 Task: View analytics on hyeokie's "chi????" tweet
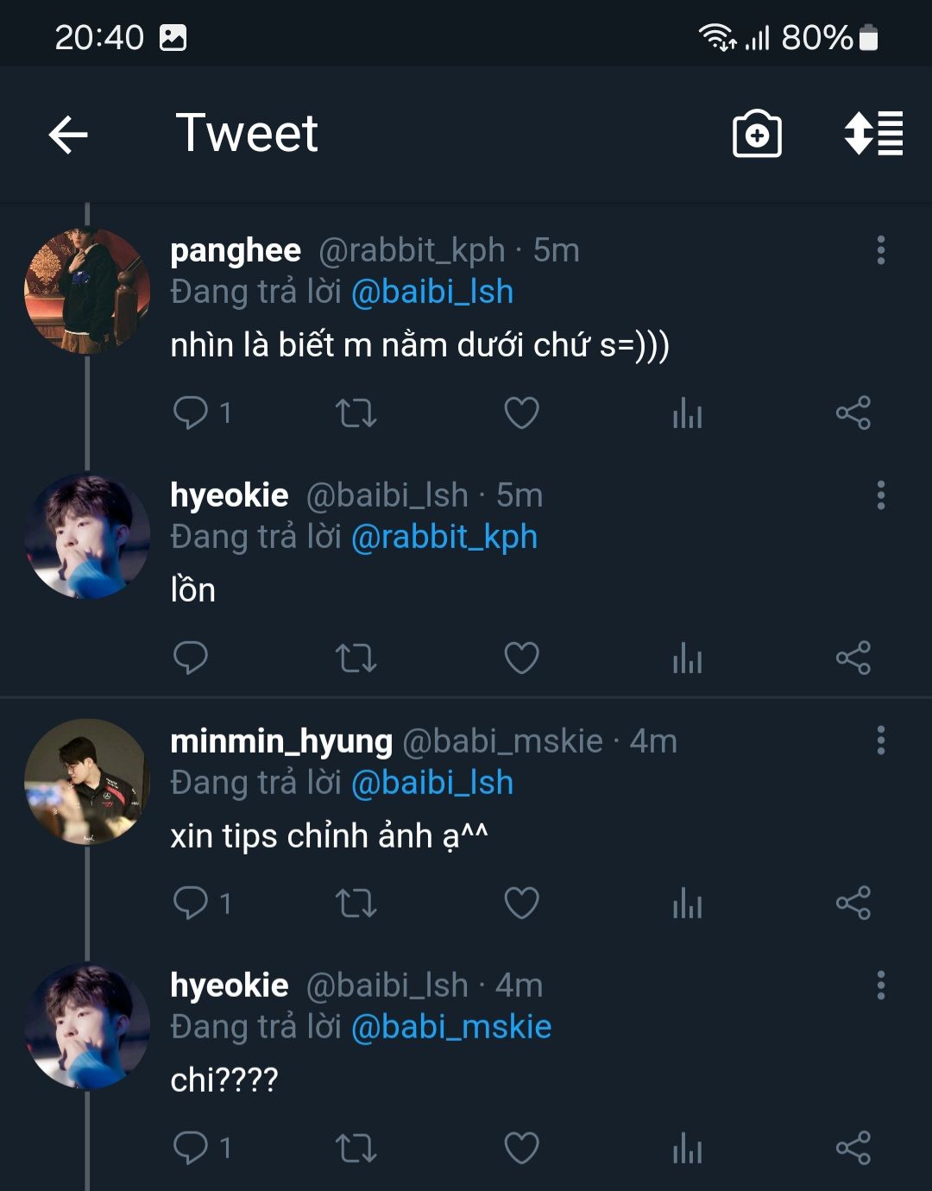687,1149
